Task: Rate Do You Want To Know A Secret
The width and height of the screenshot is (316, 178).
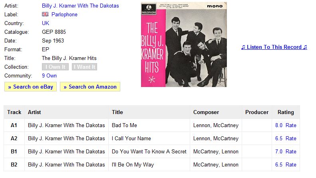Action: tap(291, 151)
